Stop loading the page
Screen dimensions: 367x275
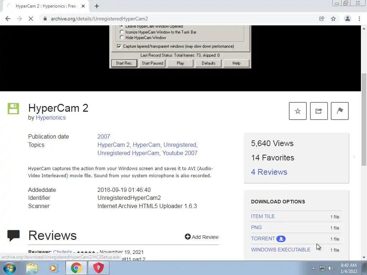pyautogui.click(x=31, y=19)
